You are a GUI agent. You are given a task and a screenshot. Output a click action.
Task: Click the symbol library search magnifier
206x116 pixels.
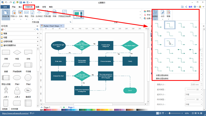tap(37, 30)
